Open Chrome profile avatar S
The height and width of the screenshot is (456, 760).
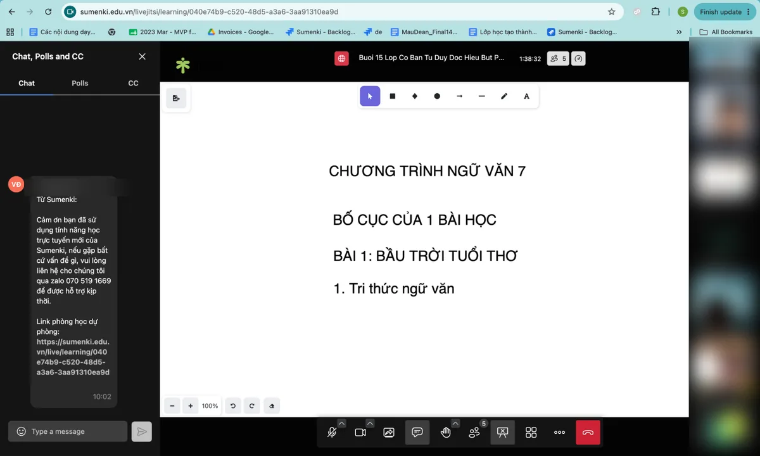point(682,11)
